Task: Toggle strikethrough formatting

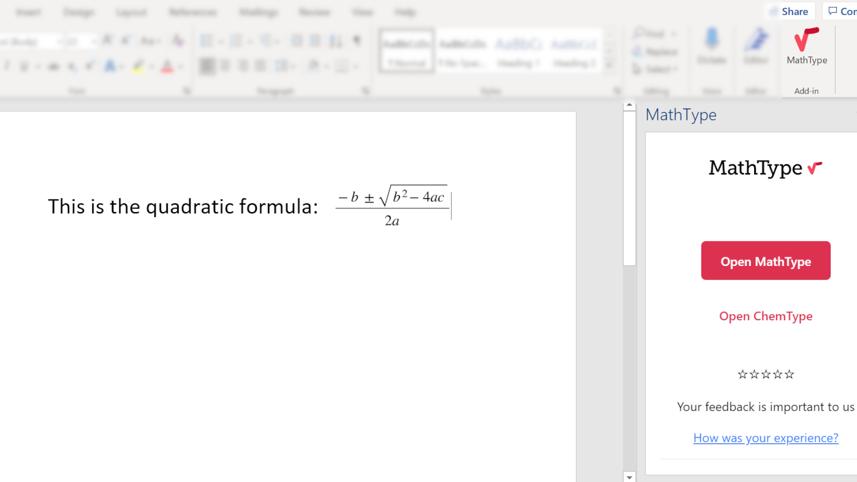Action: click(x=54, y=67)
